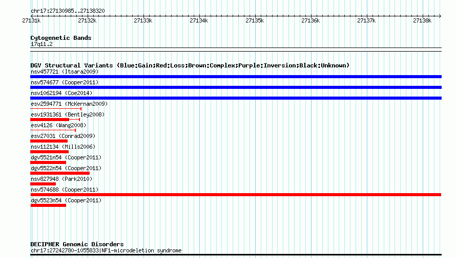
Task: Click the esv27031 (Conrad2009) label
Action: click(x=63, y=136)
